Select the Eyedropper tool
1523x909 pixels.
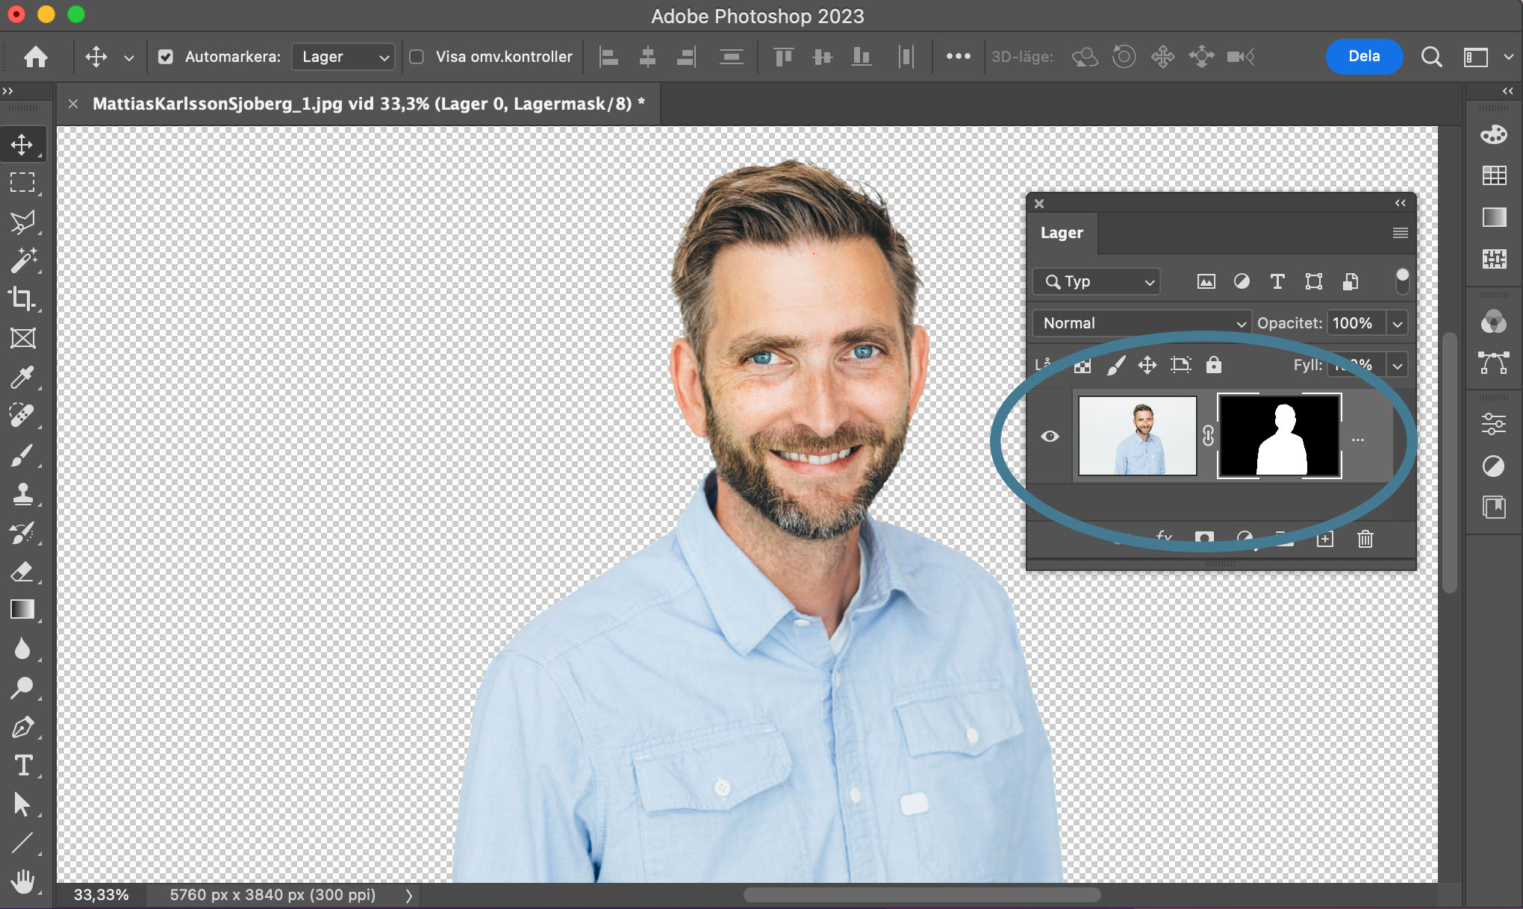[22, 377]
